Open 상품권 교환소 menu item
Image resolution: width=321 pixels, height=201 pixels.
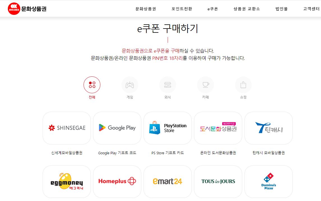point(247,9)
